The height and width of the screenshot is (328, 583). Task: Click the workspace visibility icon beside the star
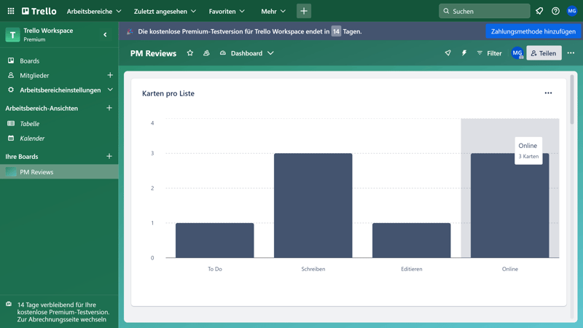(206, 53)
